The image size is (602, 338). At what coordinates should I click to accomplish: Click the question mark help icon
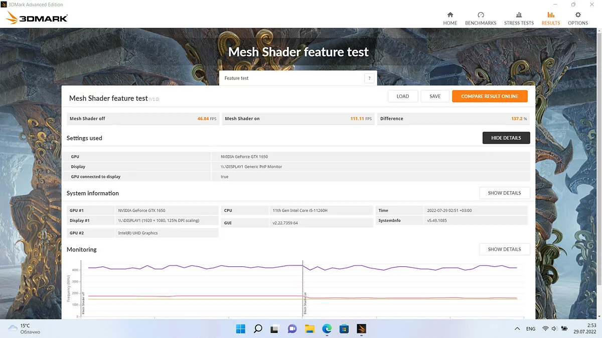click(x=369, y=78)
